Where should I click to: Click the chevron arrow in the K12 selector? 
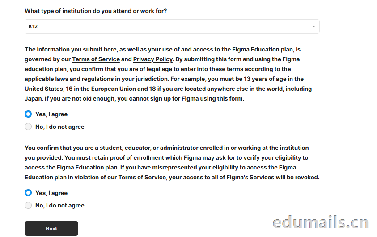pos(313,26)
